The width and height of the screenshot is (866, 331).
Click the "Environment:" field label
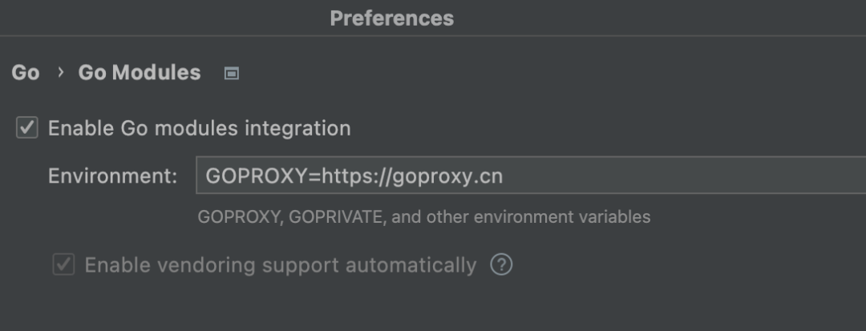pos(112,176)
